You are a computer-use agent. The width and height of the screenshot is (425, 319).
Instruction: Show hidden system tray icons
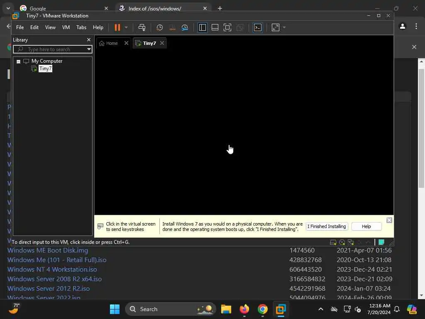pyautogui.click(x=321, y=309)
